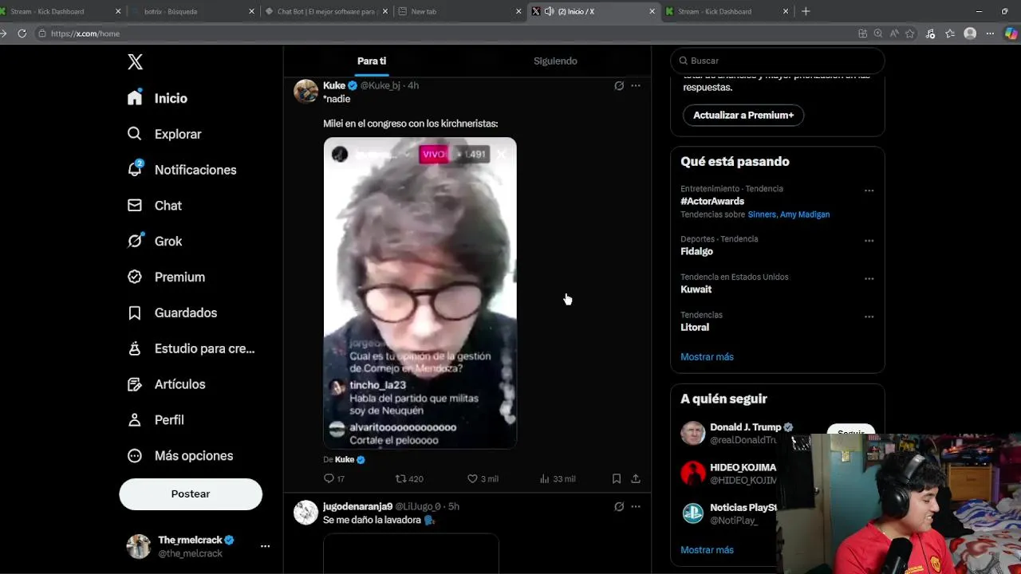Open Grok icon on jugodenaranja9's post

tap(619, 506)
